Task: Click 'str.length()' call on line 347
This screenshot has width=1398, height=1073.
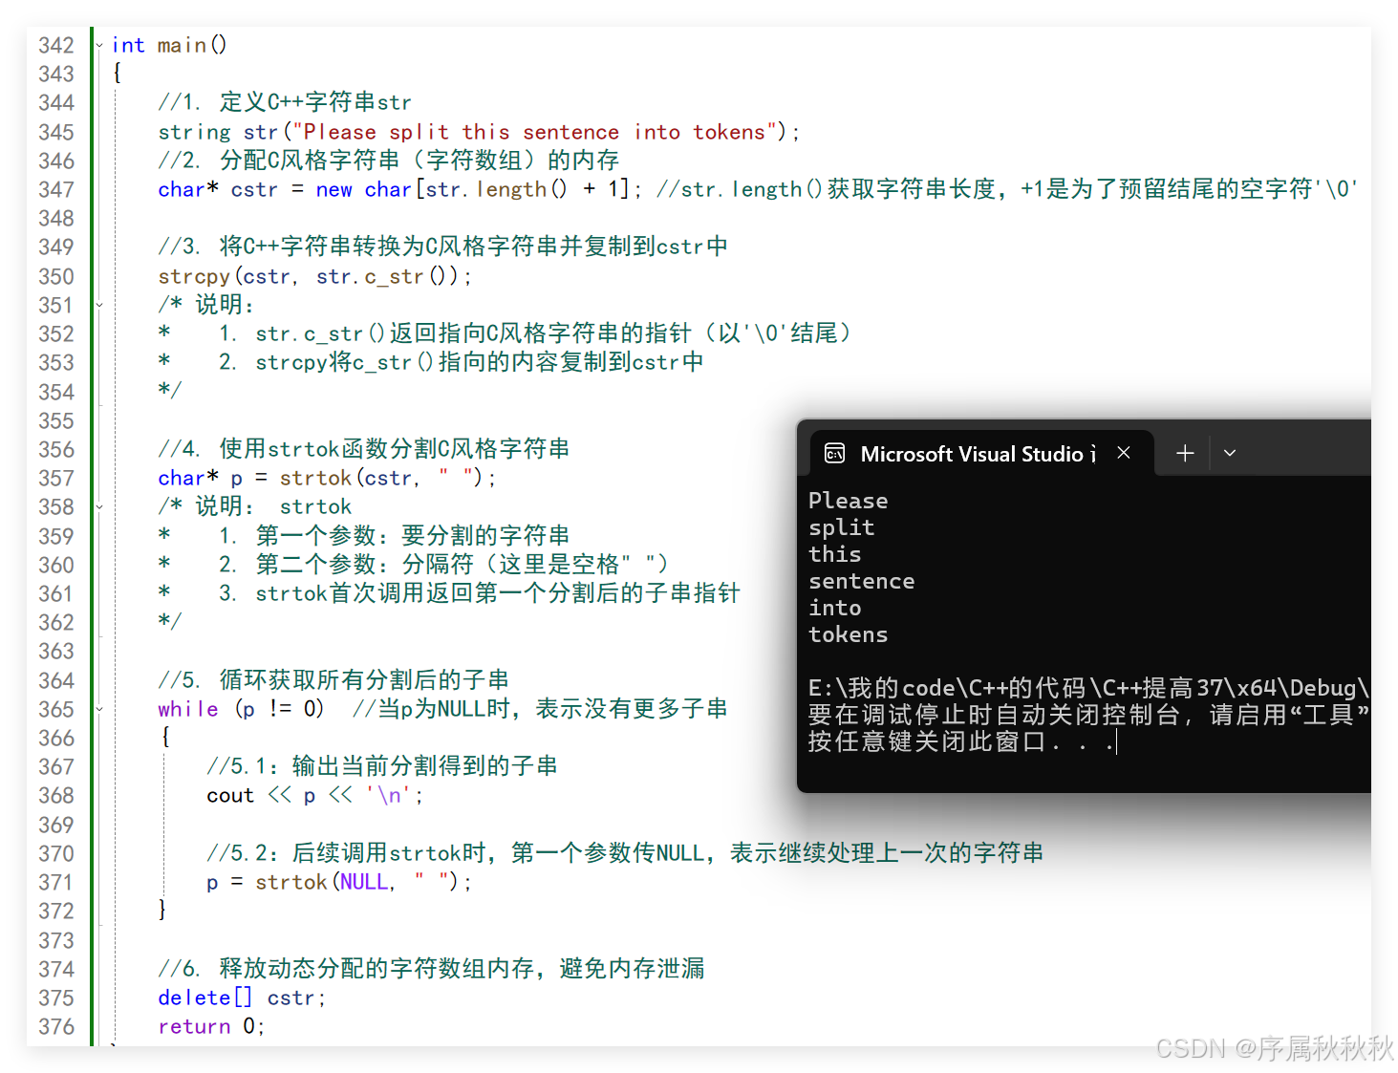Action: (x=496, y=189)
